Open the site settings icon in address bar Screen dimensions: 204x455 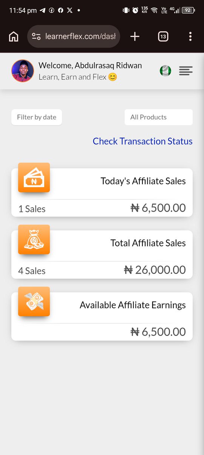pos(36,36)
